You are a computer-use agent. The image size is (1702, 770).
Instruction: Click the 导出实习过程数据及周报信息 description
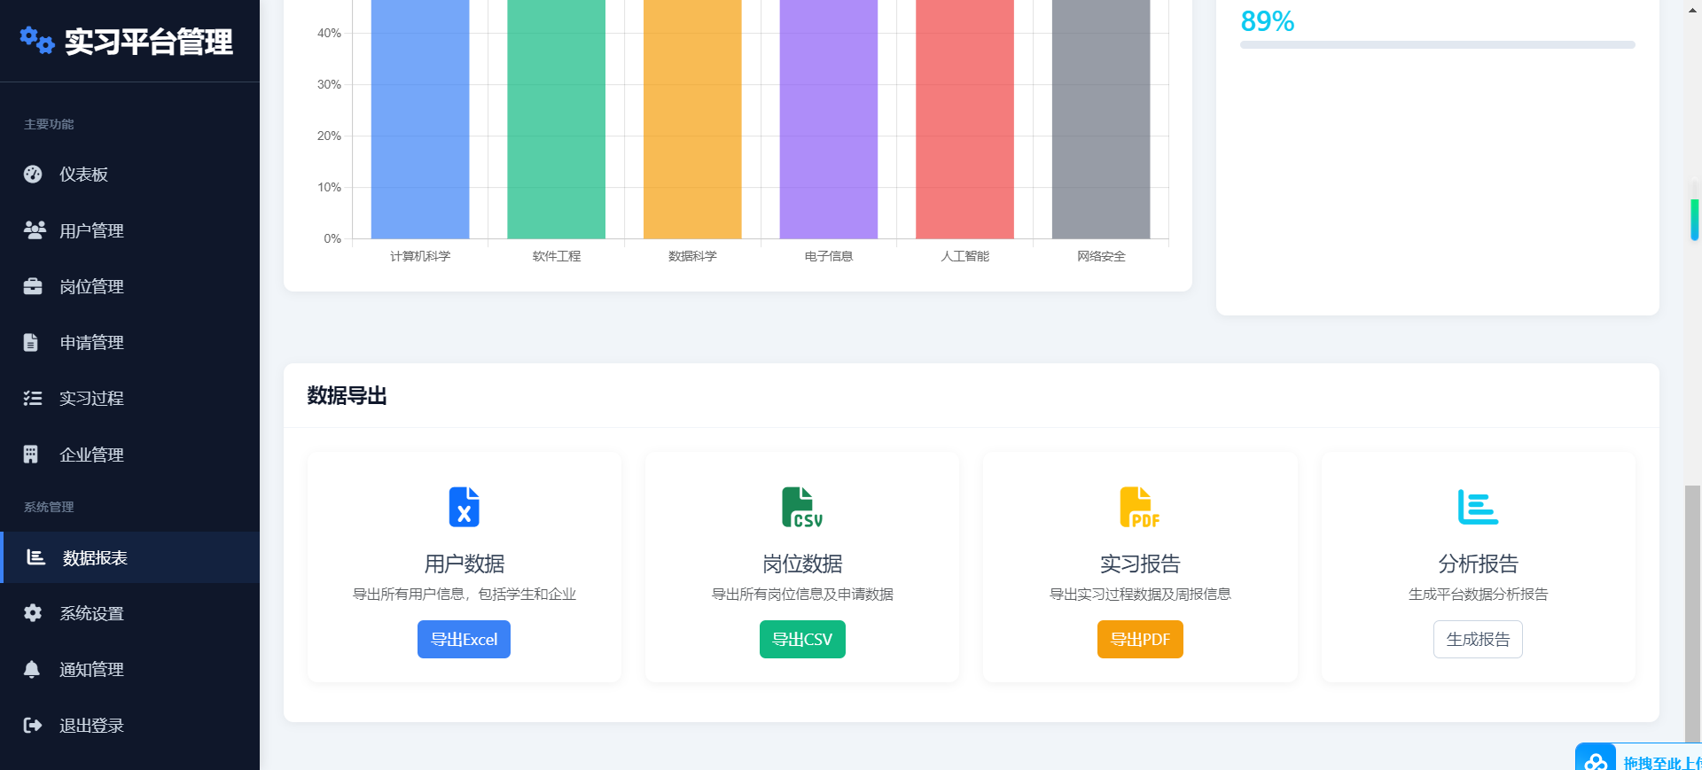[1140, 594]
